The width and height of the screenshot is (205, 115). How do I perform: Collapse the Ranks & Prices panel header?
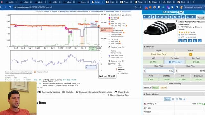click(174, 94)
